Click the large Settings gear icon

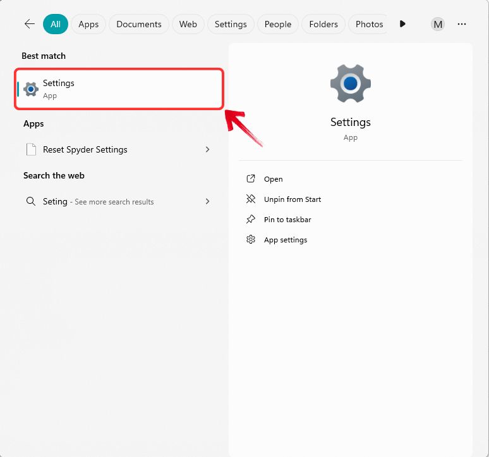click(351, 84)
